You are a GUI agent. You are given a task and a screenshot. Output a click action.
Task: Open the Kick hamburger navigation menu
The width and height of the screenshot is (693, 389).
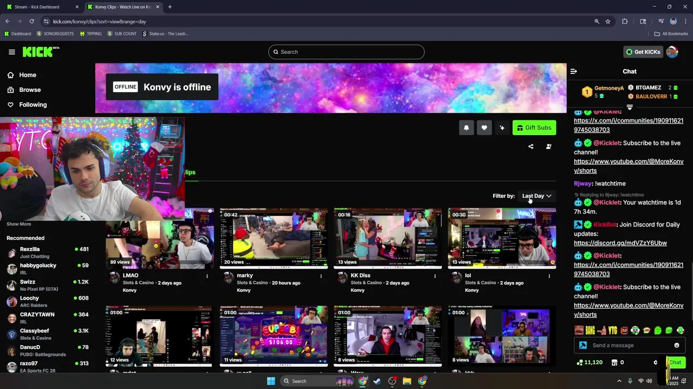(x=12, y=52)
